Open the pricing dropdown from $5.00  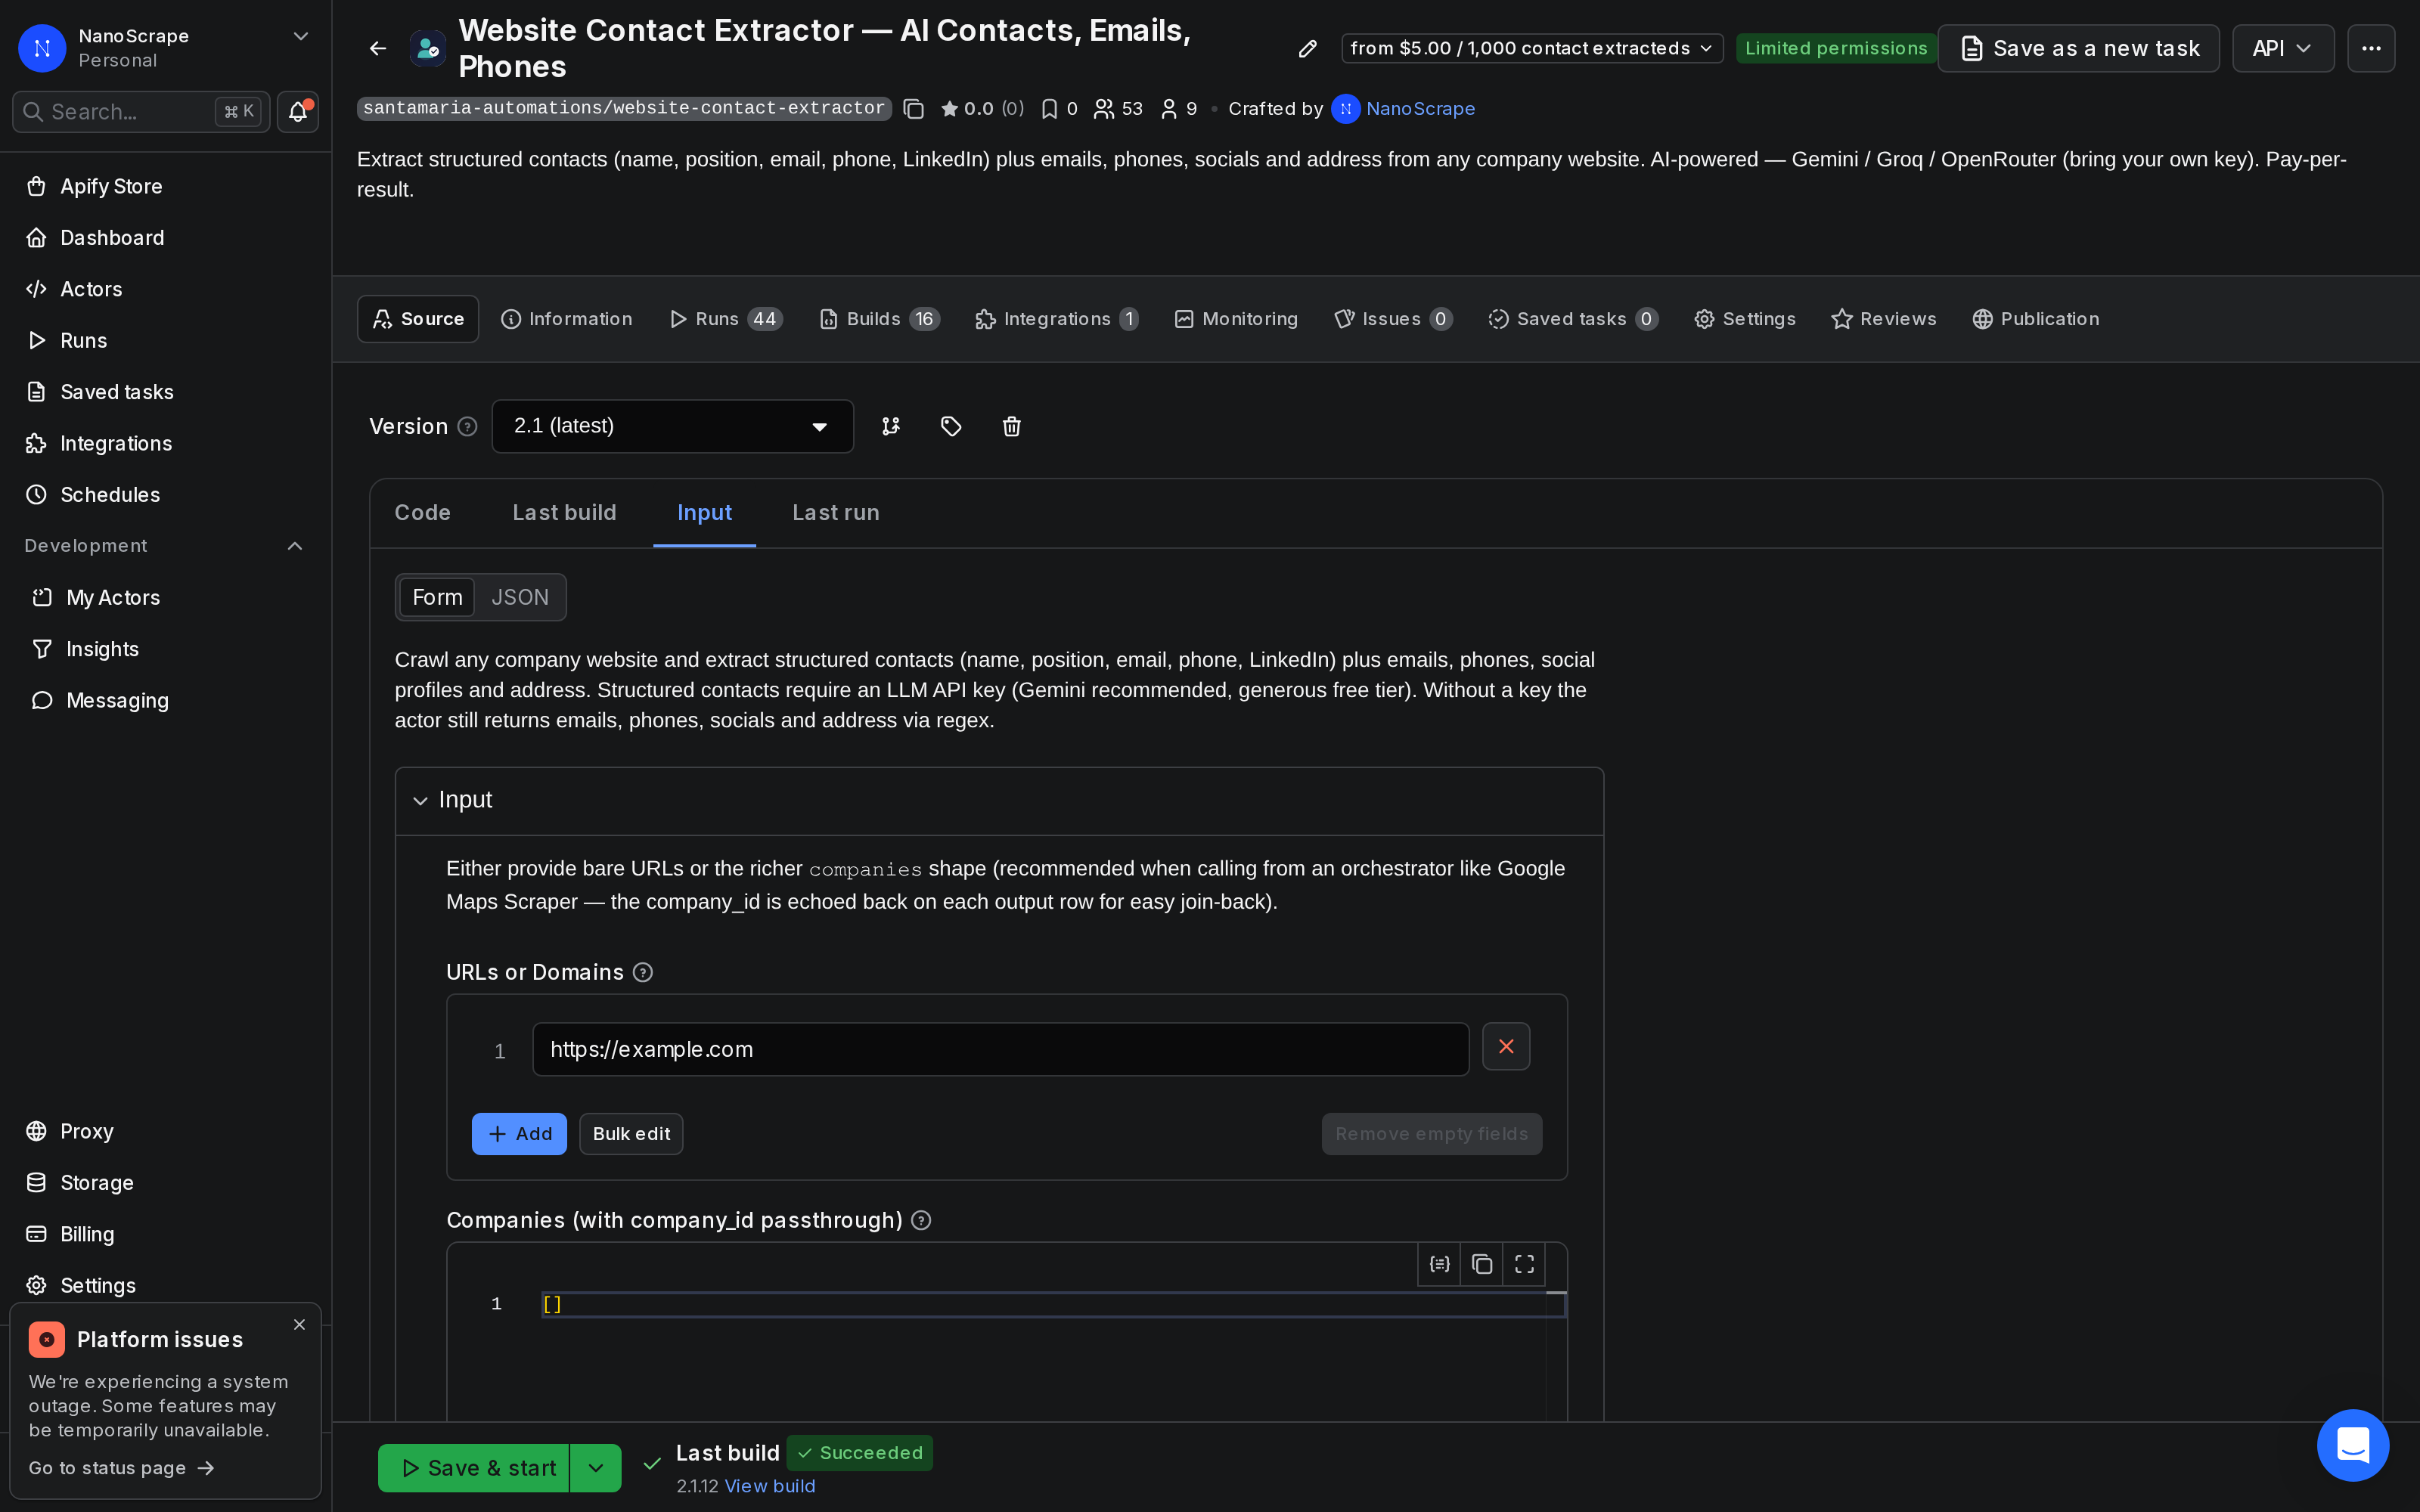tap(1532, 48)
